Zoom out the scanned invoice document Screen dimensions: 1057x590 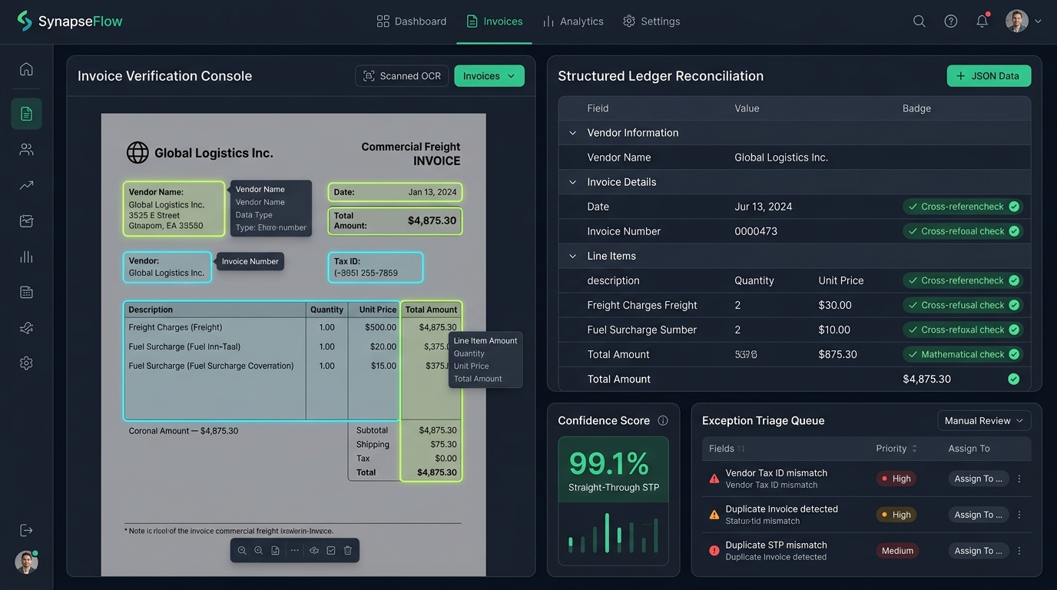242,551
